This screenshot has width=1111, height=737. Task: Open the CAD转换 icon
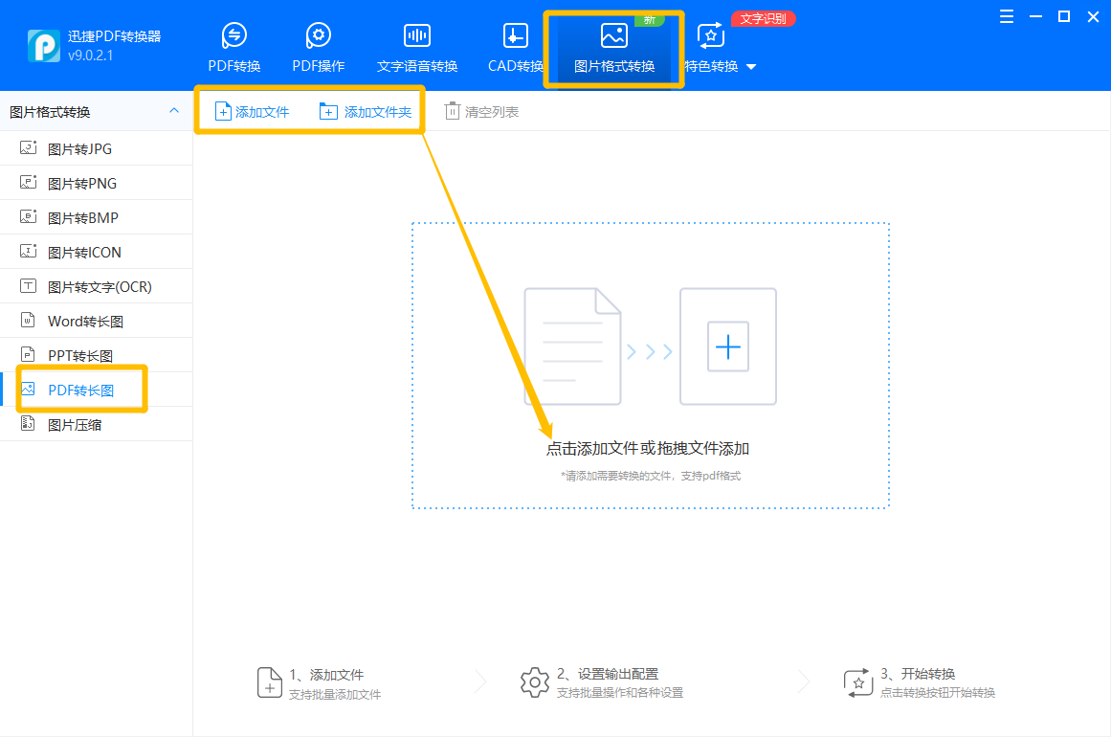515,34
